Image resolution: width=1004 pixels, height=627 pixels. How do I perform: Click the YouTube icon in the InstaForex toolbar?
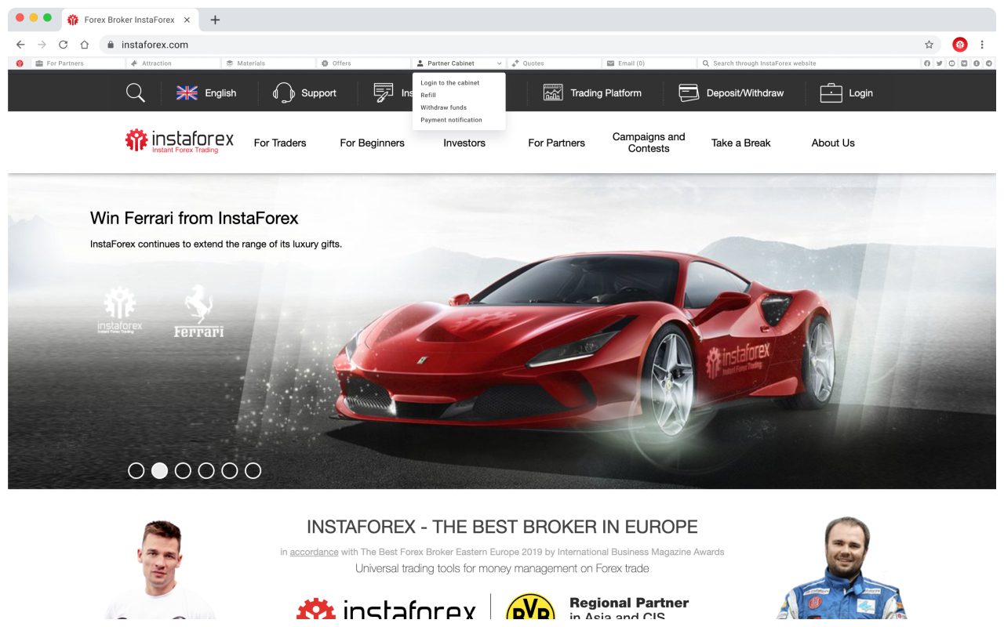tap(951, 63)
